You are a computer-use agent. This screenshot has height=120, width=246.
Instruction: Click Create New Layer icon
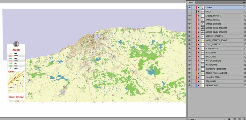(x=240, y=119)
